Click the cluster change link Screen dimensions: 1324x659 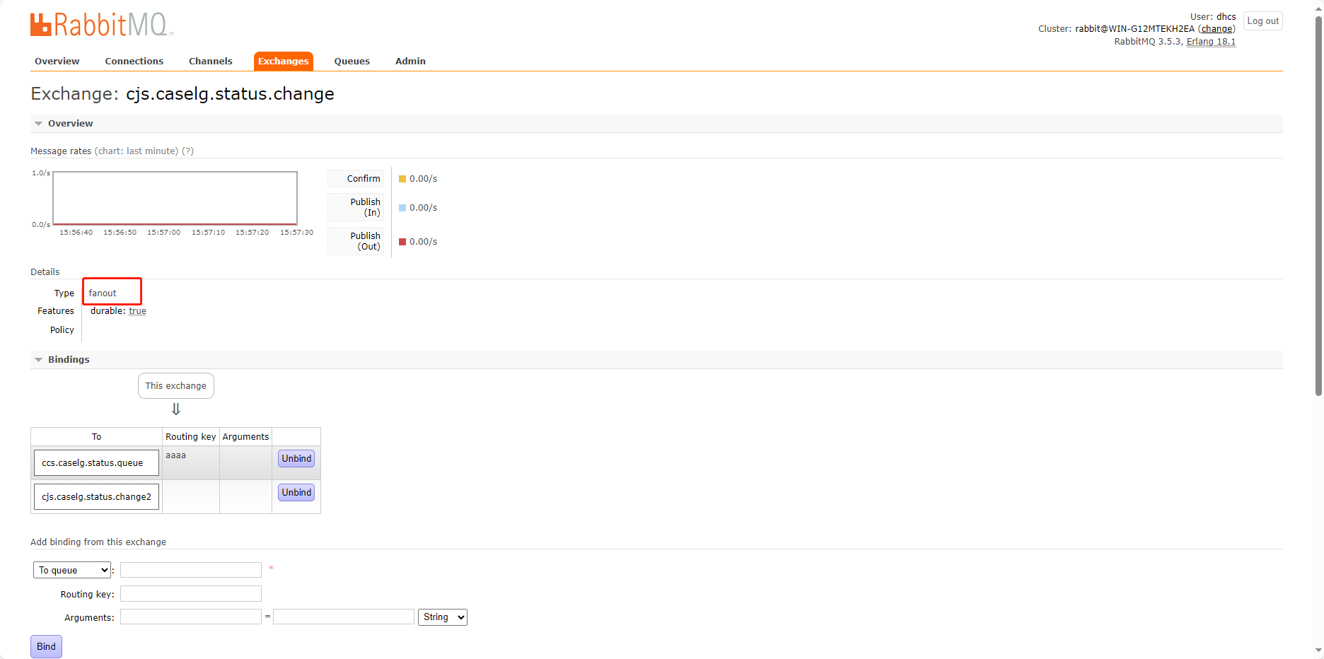tap(1216, 29)
